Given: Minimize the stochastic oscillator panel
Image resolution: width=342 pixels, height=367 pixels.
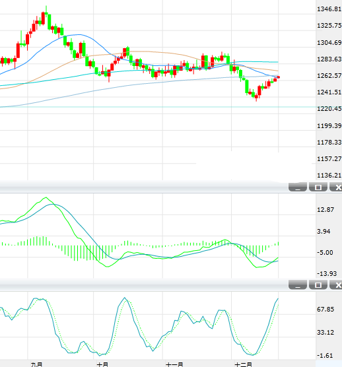Looking at the screenshot, I should coord(298,285).
